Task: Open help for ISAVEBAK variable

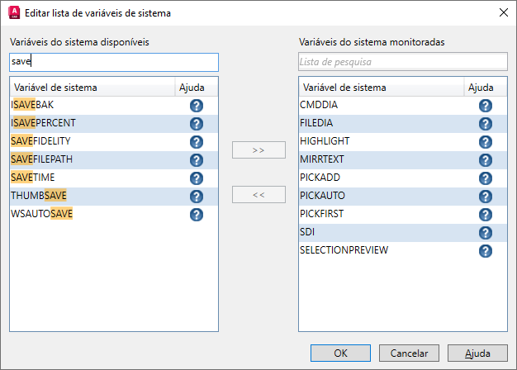Action: [x=197, y=106]
